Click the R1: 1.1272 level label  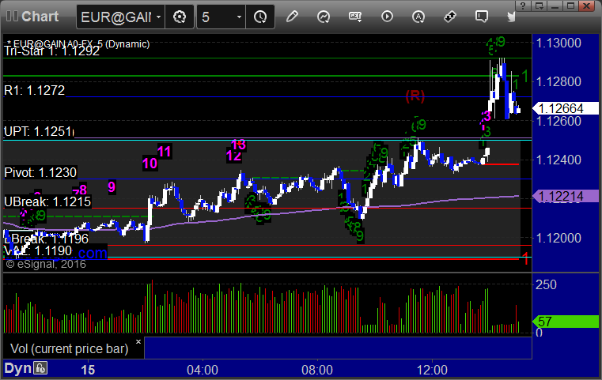click(x=34, y=91)
